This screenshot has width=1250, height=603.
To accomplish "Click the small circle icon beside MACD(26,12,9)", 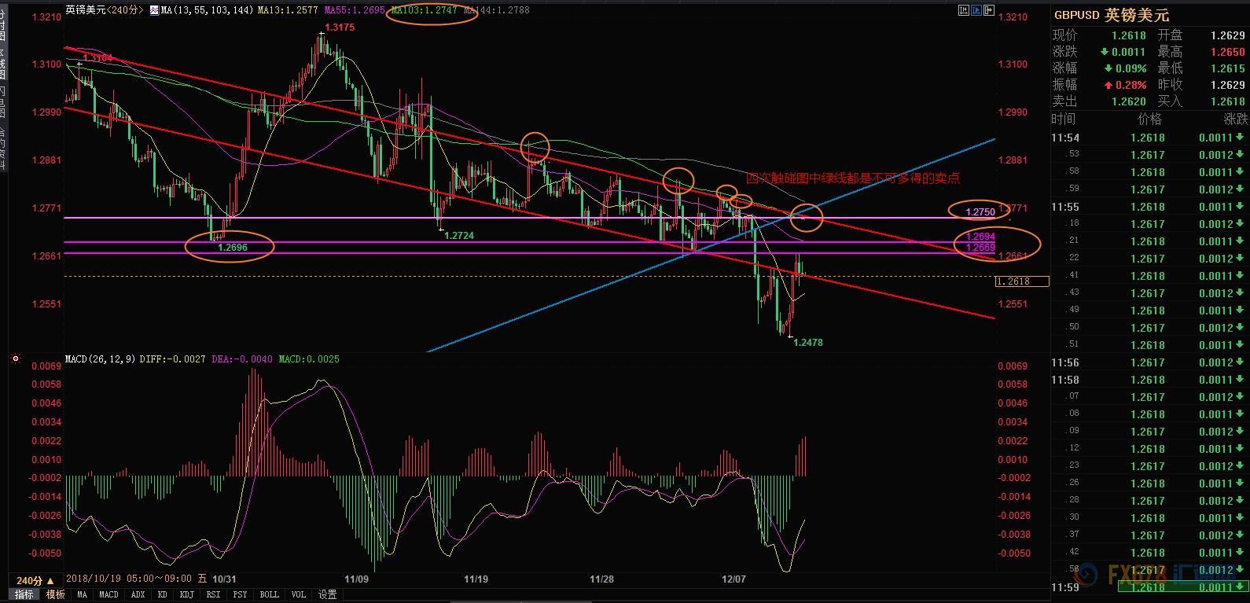I will 15,359.
